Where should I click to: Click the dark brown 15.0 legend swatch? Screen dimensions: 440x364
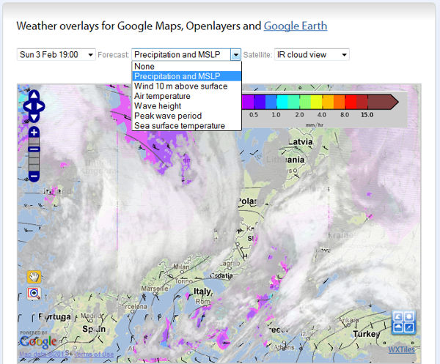pos(383,102)
